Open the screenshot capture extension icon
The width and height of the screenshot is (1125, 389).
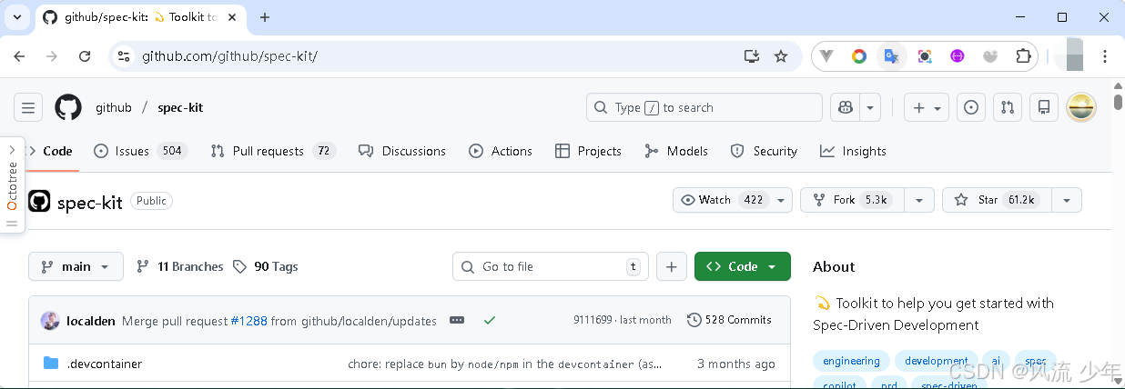(x=925, y=56)
